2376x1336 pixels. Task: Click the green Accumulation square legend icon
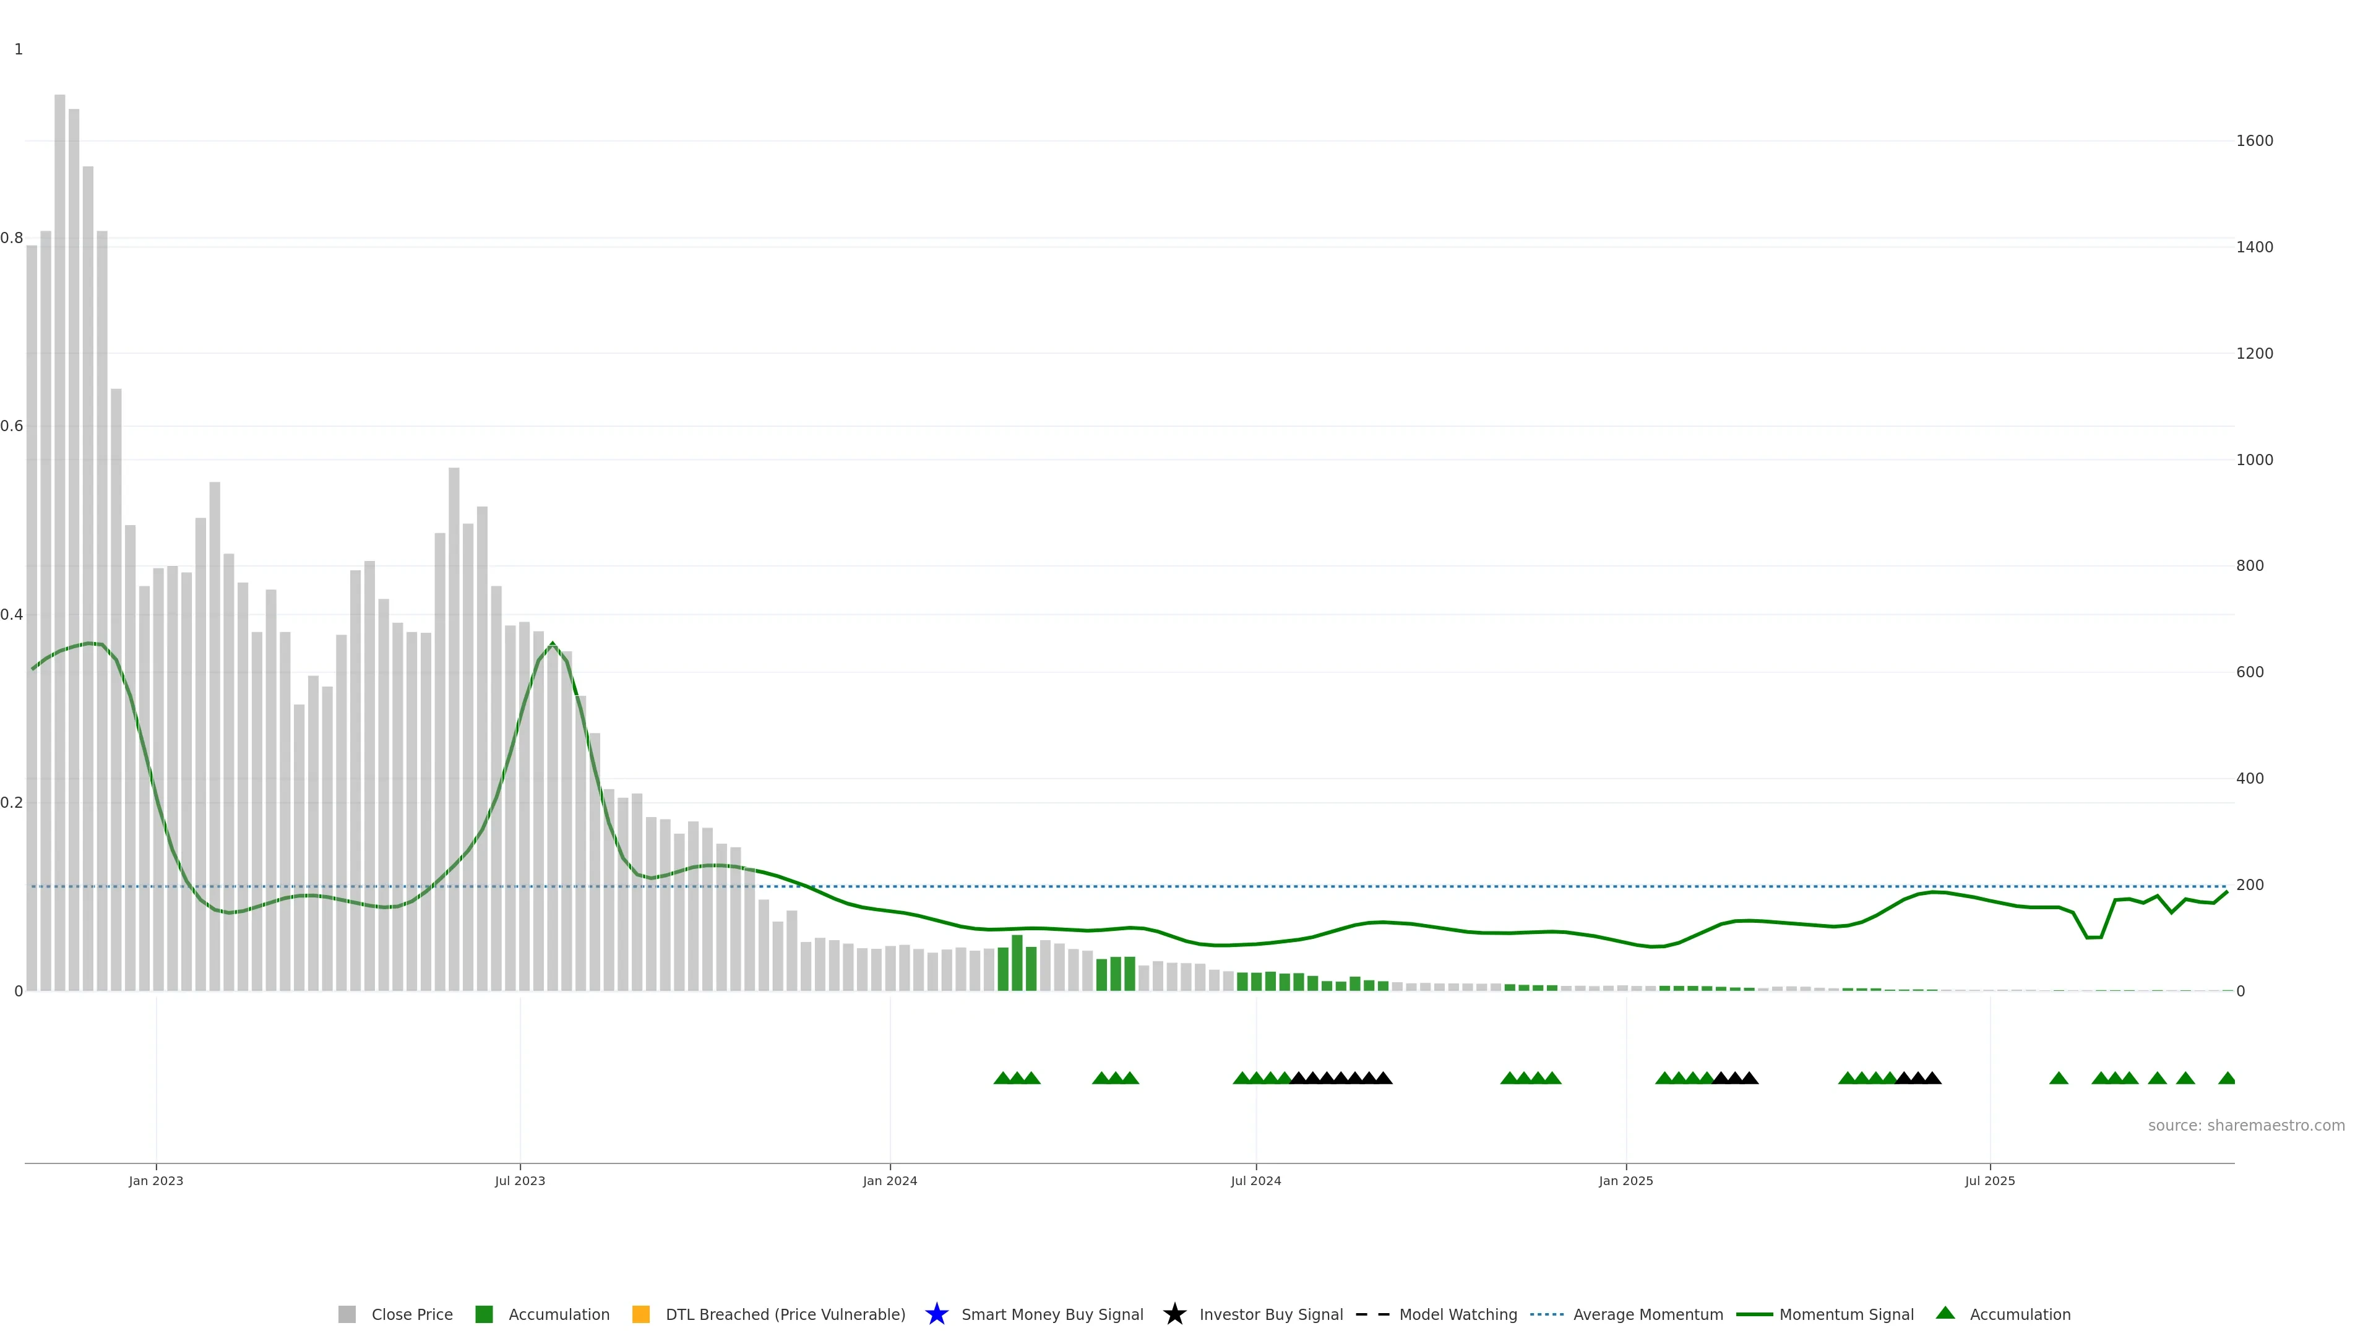click(483, 1315)
